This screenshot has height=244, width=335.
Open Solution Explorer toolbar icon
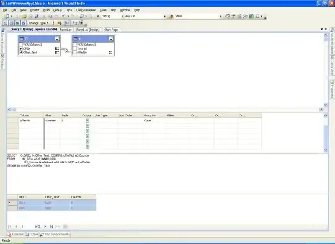click(x=227, y=16)
